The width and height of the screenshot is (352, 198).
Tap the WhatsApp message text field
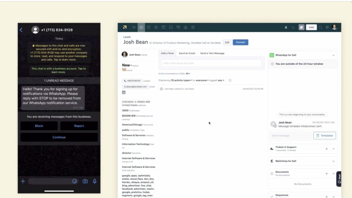tap(53, 181)
